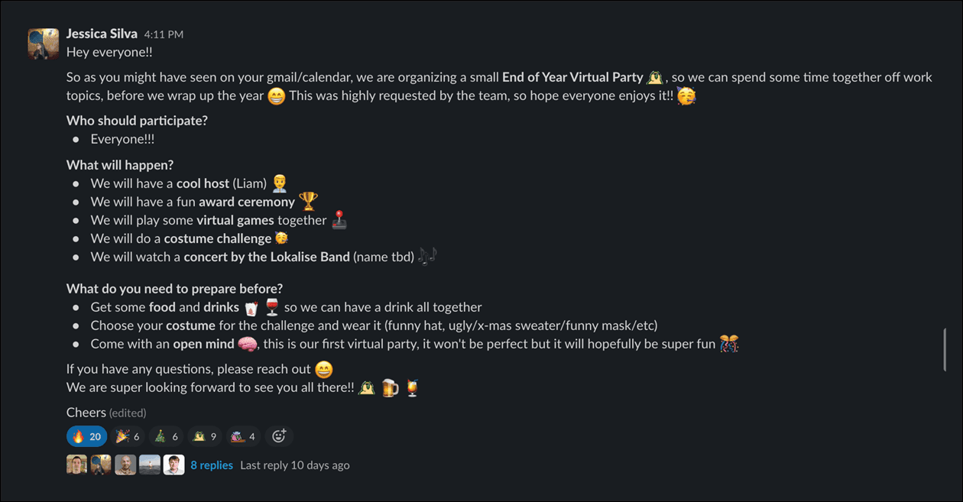Click the wine glass emoji
This screenshot has height=502, width=963.
pyautogui.click(x=272, y=307)
